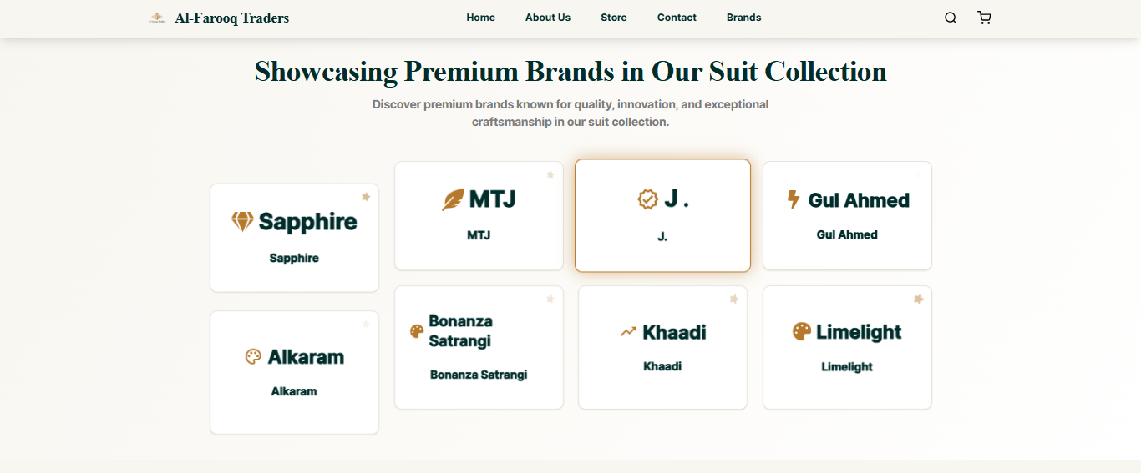The image size is (1141, 473).
Task: Open the Bonanza Satrangi brand card
Action: [479, 347]
